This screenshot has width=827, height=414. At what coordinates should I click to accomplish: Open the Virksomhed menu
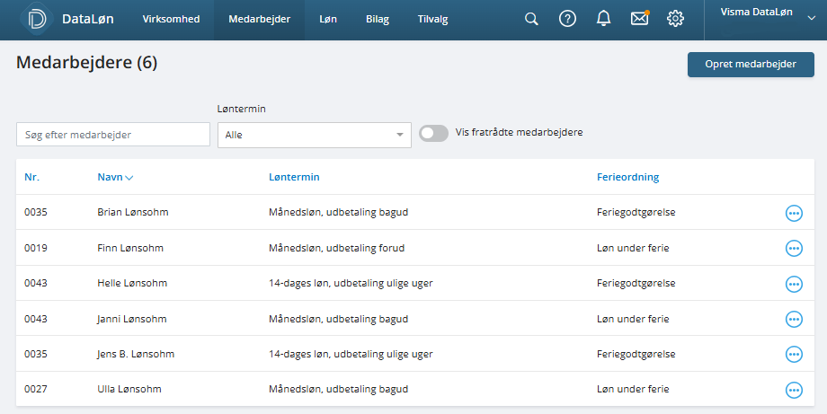point(171,20)
